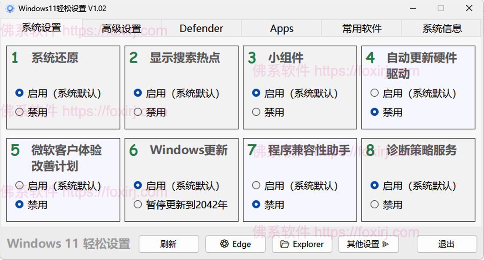This screenshot has height=260, width=484.
Task: Expand 其他设置 with its arrow
Action: 385,244
